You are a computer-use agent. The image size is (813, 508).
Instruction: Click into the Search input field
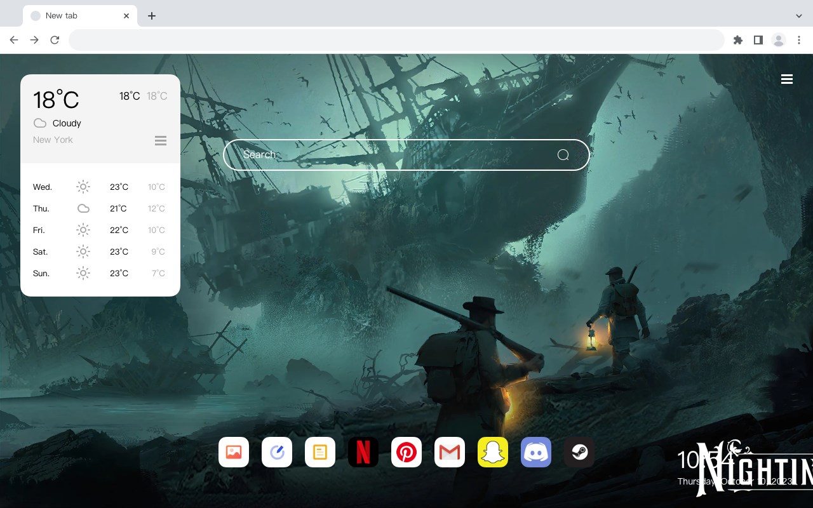click(x=406, y=155)
